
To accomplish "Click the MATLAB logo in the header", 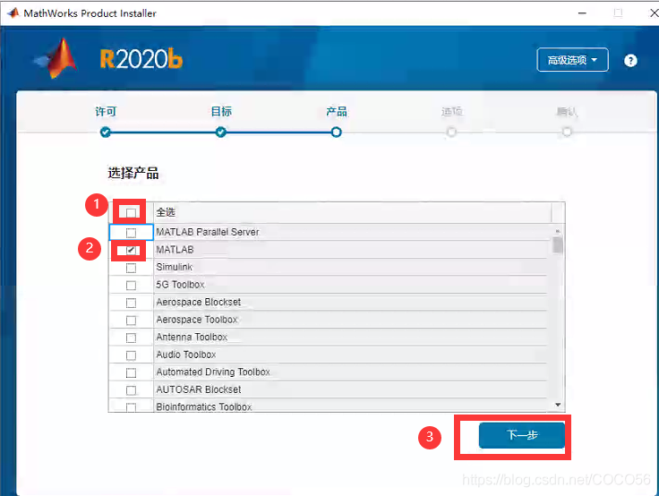I will tap(56, 59).
